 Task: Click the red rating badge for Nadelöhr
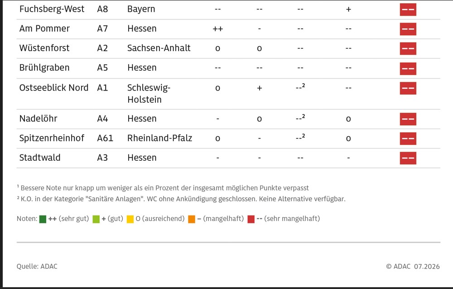(x=408, y=119)
